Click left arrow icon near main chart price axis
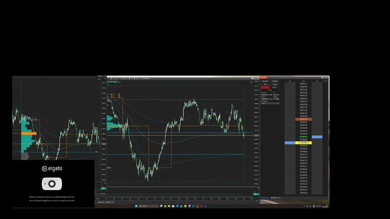The width and height of the screenshot is (390, 219). (x=252, y=82)
